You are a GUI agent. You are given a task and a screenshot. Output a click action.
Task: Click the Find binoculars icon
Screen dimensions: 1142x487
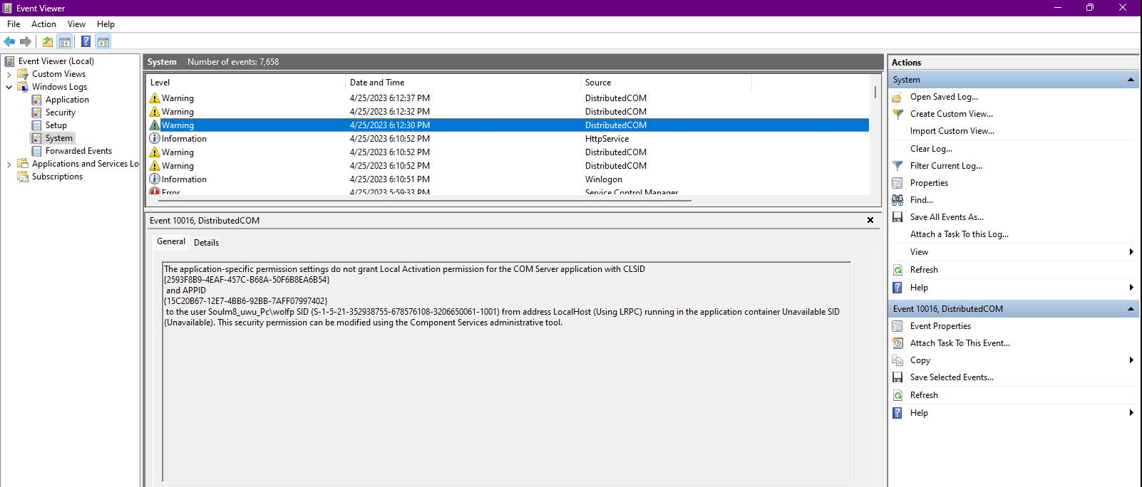897,200
